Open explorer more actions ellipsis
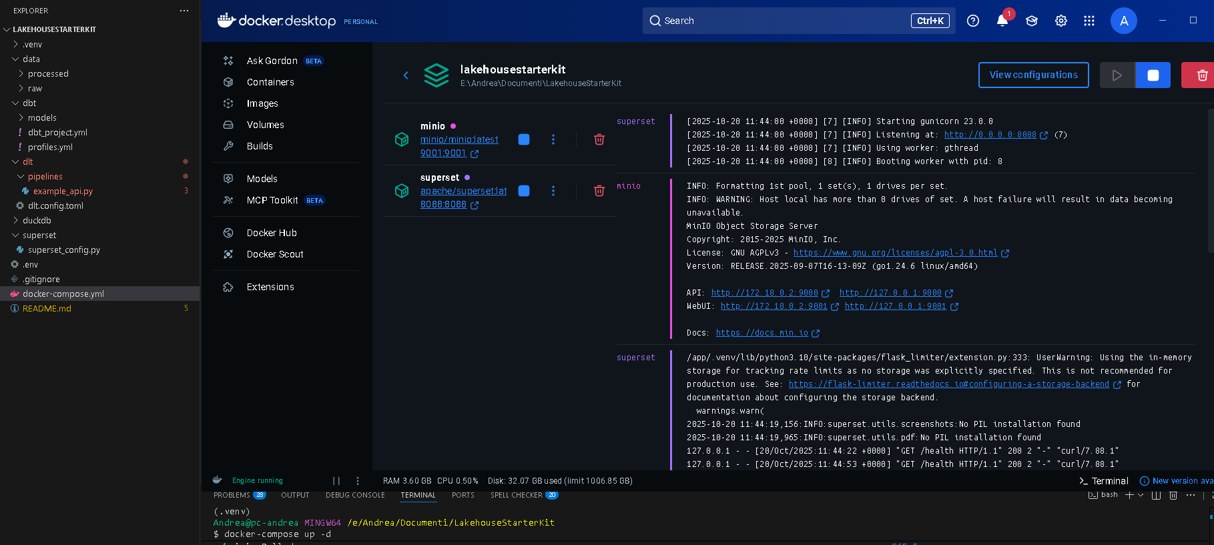This screenshot has width=1214, height=545. coord(184,11)
